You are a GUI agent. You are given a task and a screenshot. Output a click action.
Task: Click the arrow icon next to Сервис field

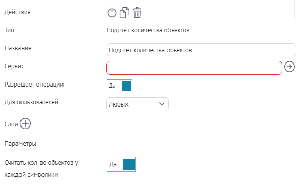(x=289, y=67)
